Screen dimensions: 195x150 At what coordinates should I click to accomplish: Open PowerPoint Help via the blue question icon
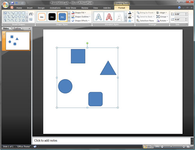(x=179, y=7)
